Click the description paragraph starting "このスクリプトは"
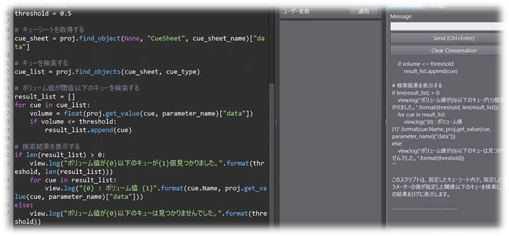Viewport: 509px width, 236px height. click(448, 187)
